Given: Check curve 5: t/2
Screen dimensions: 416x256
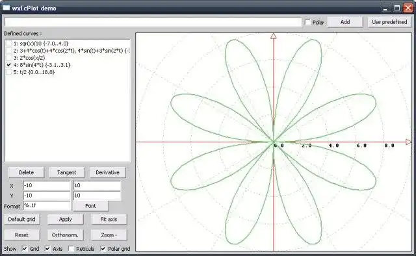Looking at the screenshot, I should [x=9, y=72].
